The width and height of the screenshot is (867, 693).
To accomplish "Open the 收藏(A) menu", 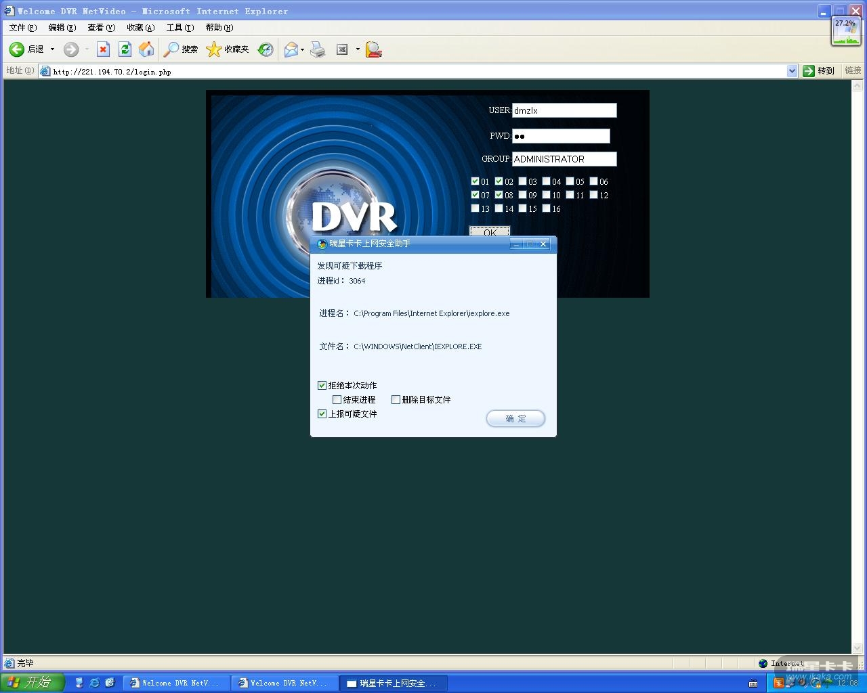I will tap(140, 28).
